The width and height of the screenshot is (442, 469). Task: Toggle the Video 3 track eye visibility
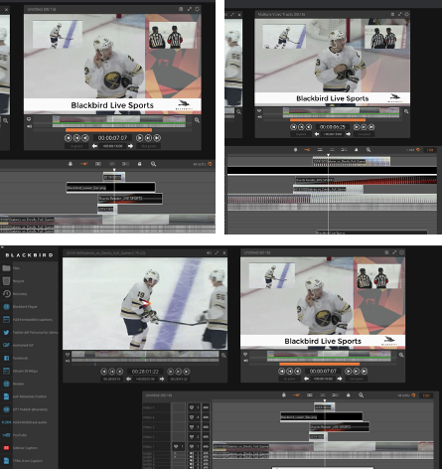pyautogui.click(x=192, y=427)
